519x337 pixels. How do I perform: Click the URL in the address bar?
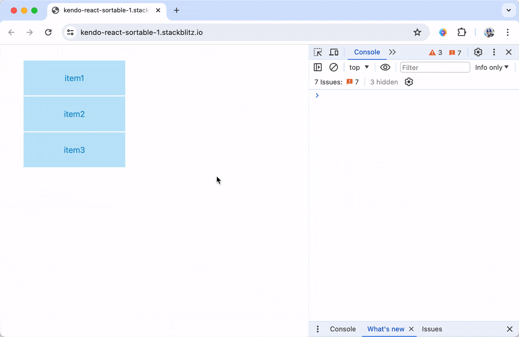pos(142,32)
